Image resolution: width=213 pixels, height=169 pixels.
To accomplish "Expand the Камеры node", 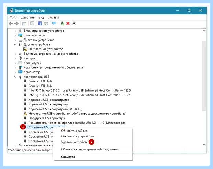I will (x=15, y=58).
